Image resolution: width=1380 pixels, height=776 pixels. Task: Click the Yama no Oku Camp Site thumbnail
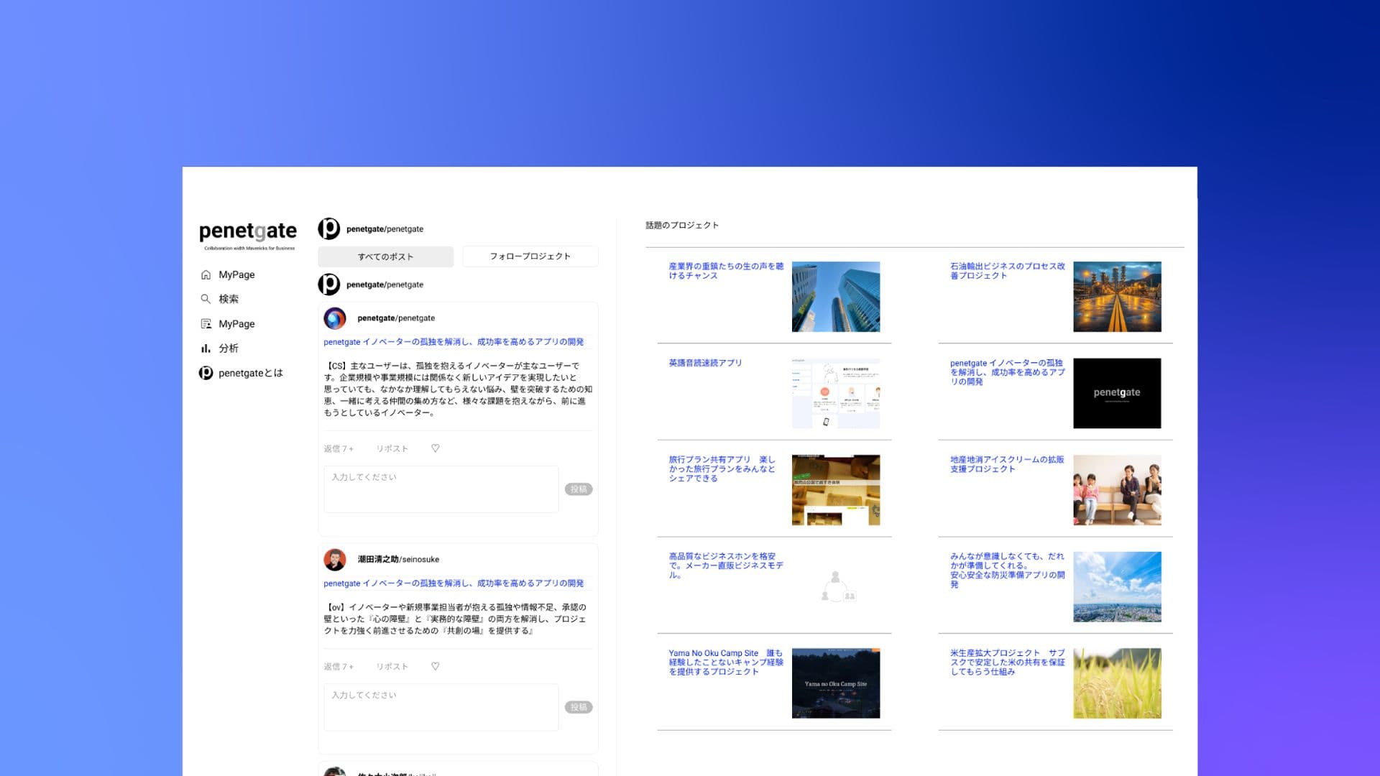point(835,683)
